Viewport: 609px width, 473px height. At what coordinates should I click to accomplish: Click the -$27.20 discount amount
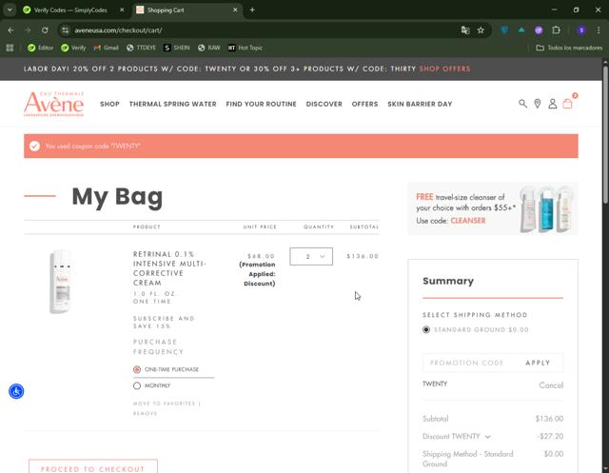tap(550, 436)
